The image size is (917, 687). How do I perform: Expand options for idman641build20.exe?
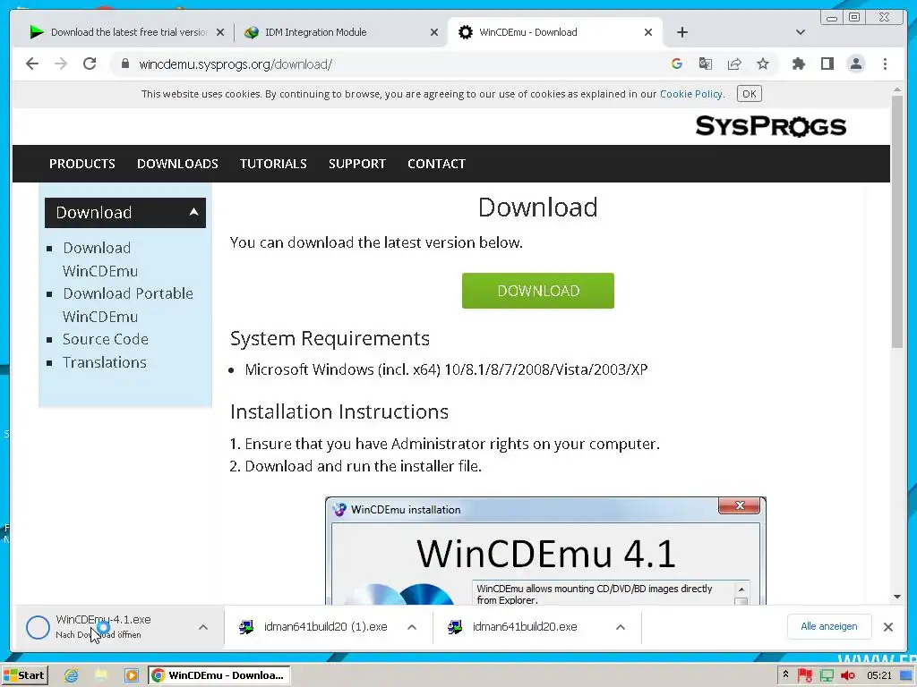point(621,627)
